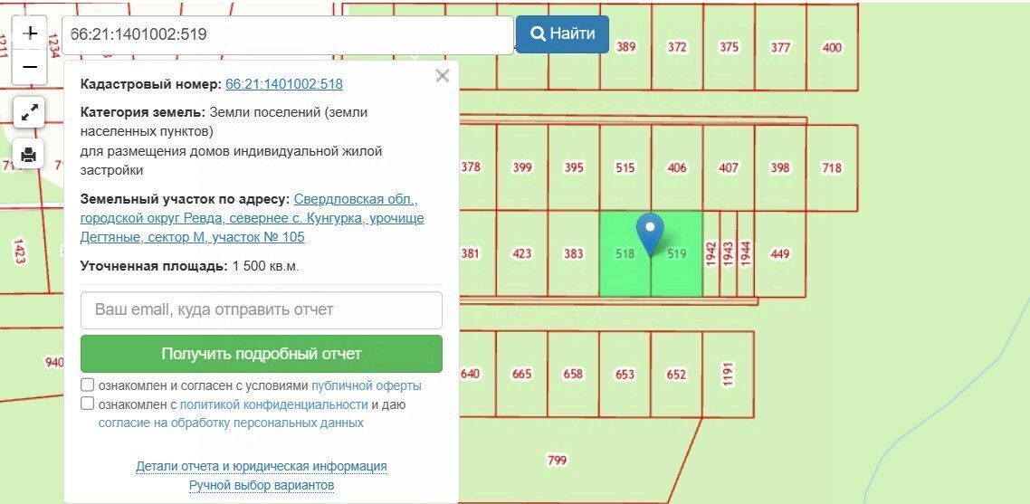The width and height of the screenshot is (1030, 504).
Task: Select parcel 400 on the map
Action: (x=832, y=47)
